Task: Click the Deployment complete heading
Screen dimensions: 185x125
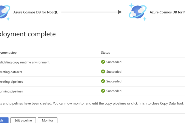Action: point(28,34)
